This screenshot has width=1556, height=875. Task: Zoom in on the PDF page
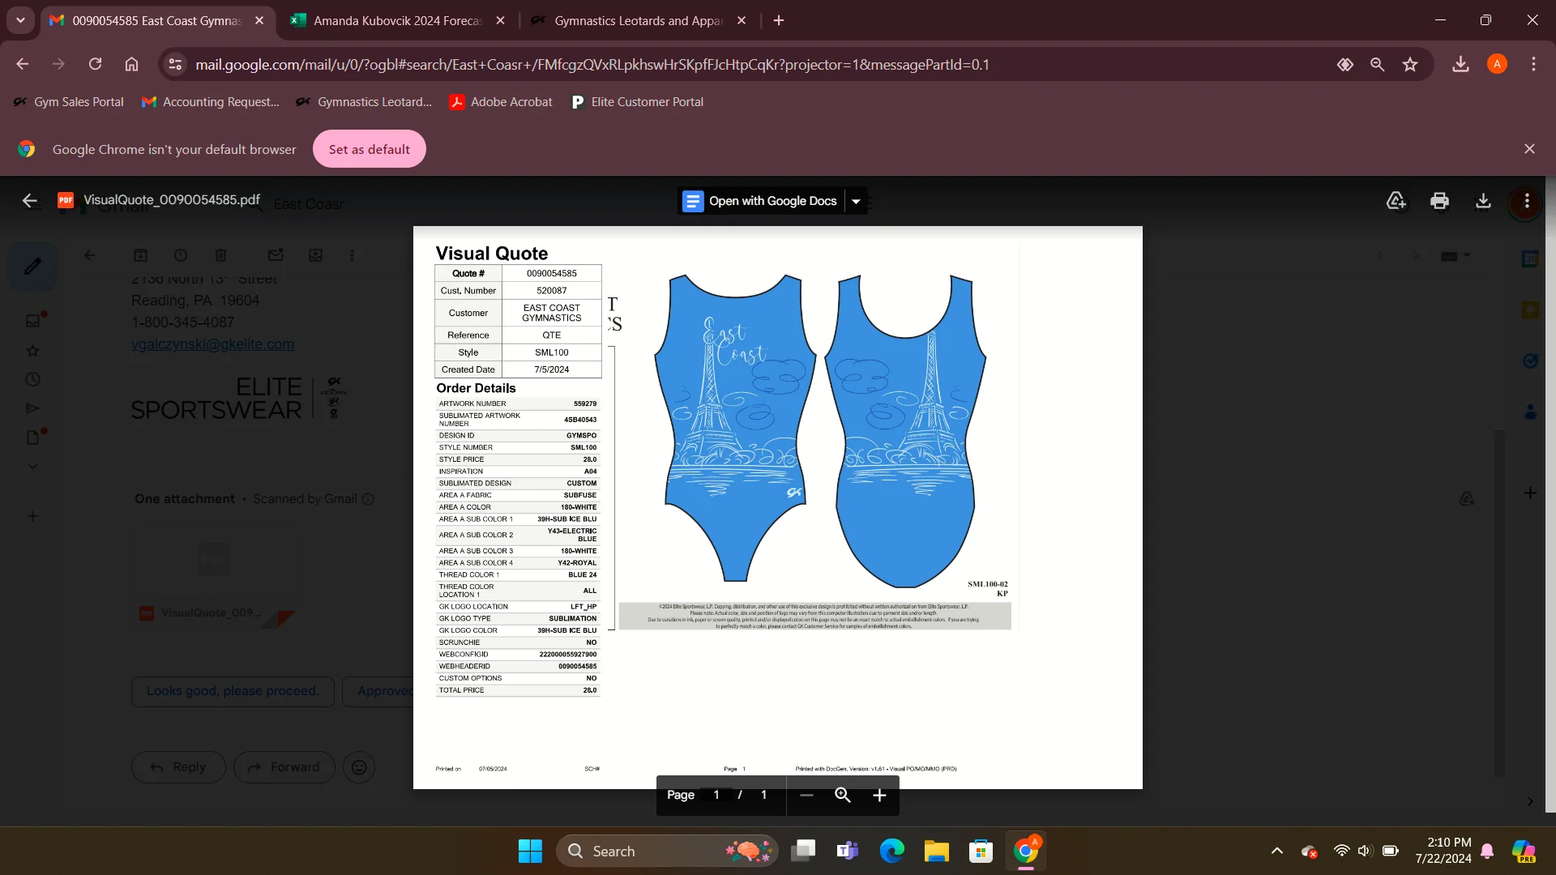[879, 796]
